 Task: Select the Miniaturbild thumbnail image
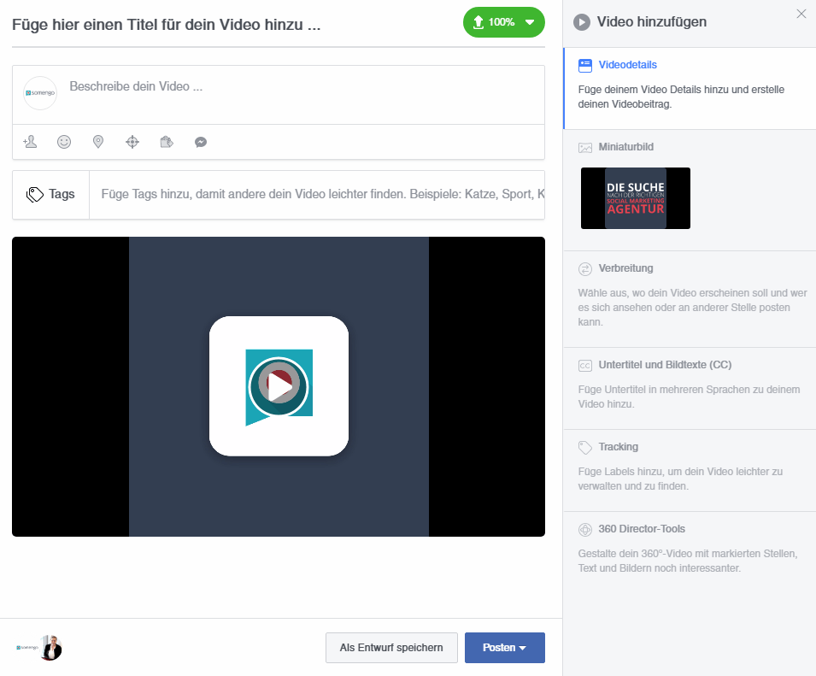(x=635, y=198)
